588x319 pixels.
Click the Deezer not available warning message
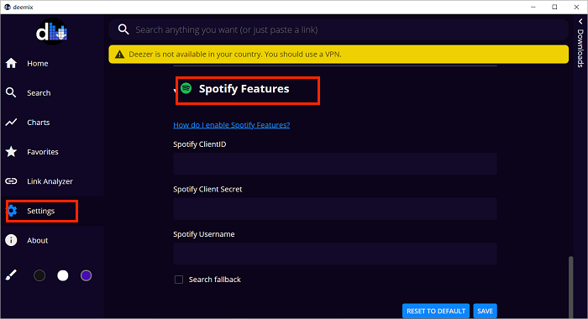click(x=235, y=55)
